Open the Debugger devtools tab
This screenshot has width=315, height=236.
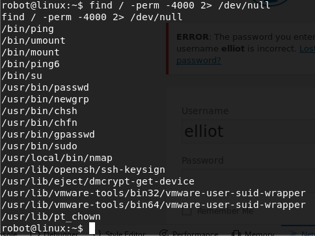pyautogui.click(x=54, y=234)
